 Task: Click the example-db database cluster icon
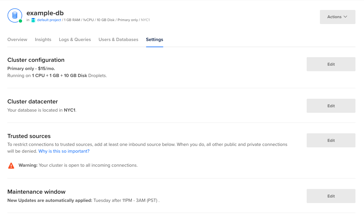coord(15,16)
